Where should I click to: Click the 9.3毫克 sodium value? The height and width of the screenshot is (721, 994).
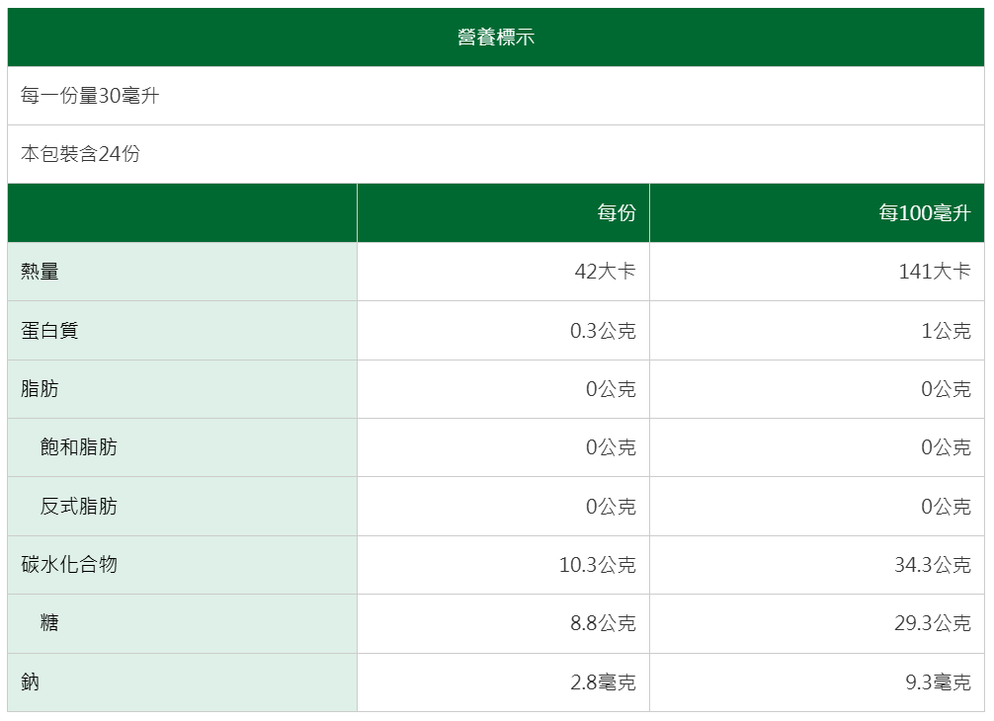[x=938, y=681]
